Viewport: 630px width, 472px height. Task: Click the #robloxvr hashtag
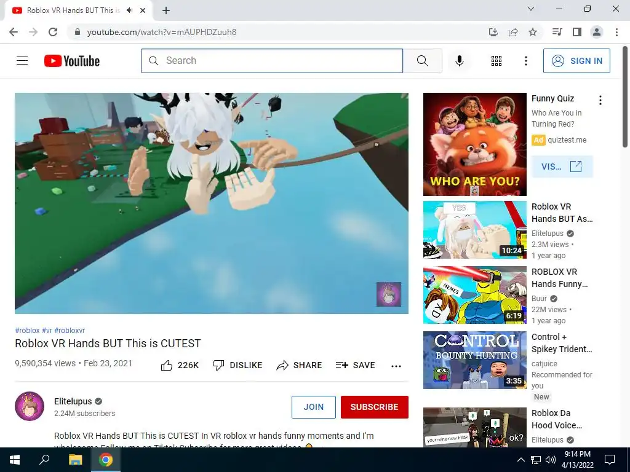[x=70, y=330]
